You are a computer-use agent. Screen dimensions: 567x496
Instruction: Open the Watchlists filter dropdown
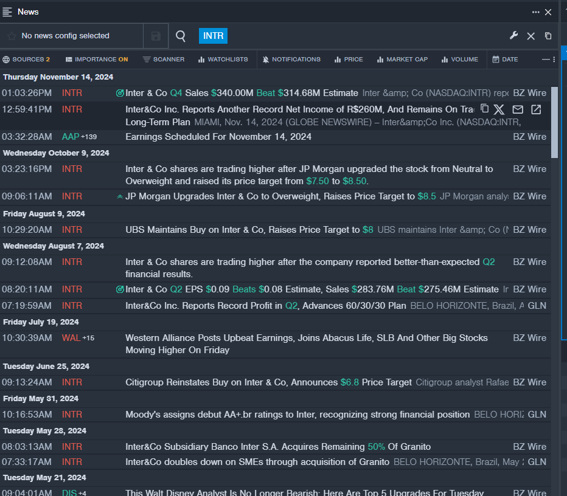click(x=223, y=60)
